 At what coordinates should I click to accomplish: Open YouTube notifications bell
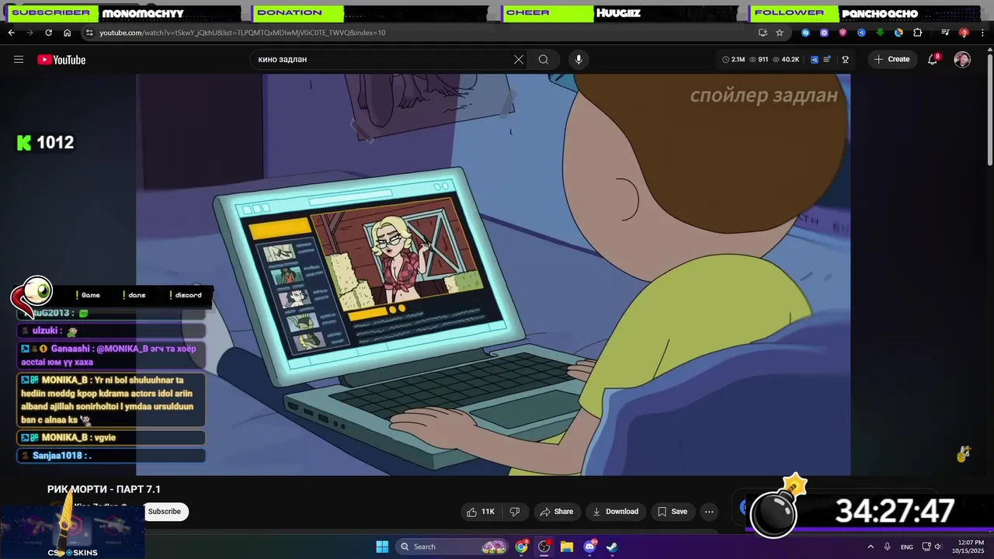point(933,60)
